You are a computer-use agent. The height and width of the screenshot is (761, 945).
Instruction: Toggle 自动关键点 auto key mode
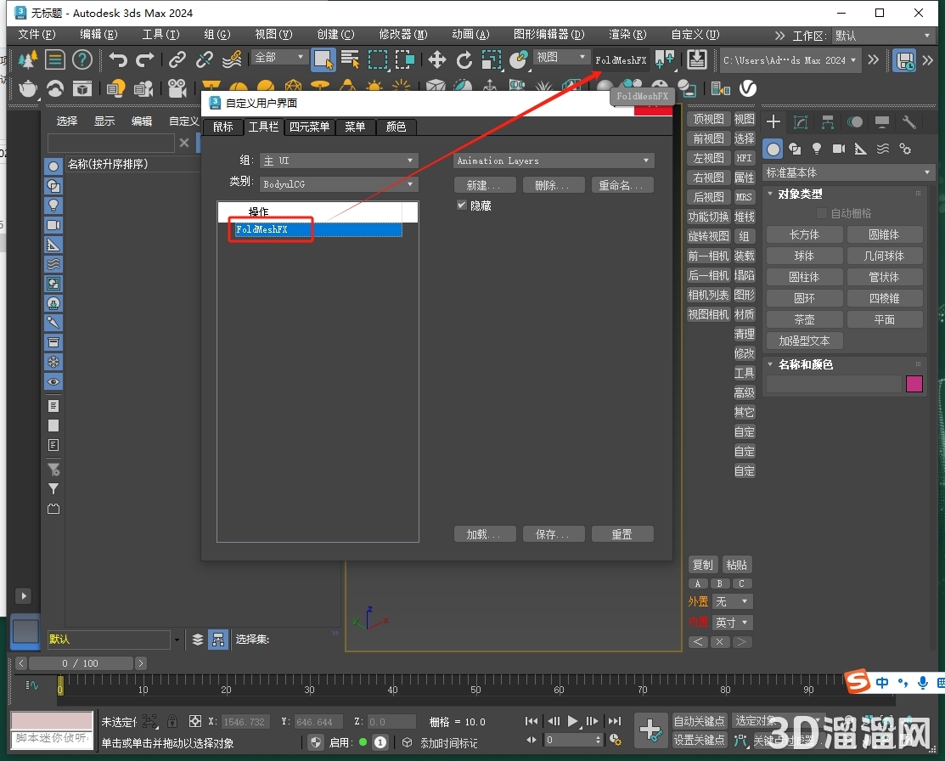[699, 721]
